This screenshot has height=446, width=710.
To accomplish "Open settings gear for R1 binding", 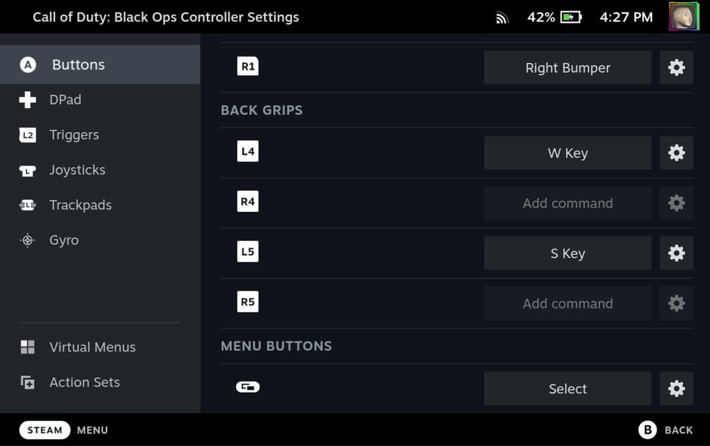I will coord(676,67).
